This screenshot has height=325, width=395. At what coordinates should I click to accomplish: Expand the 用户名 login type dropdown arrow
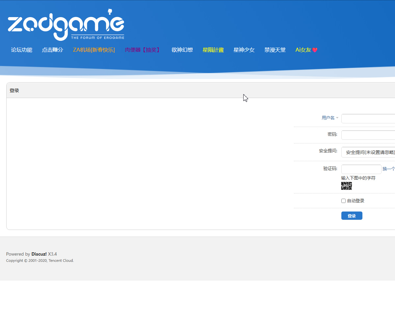pyautogui.click(x=337, y=118)
